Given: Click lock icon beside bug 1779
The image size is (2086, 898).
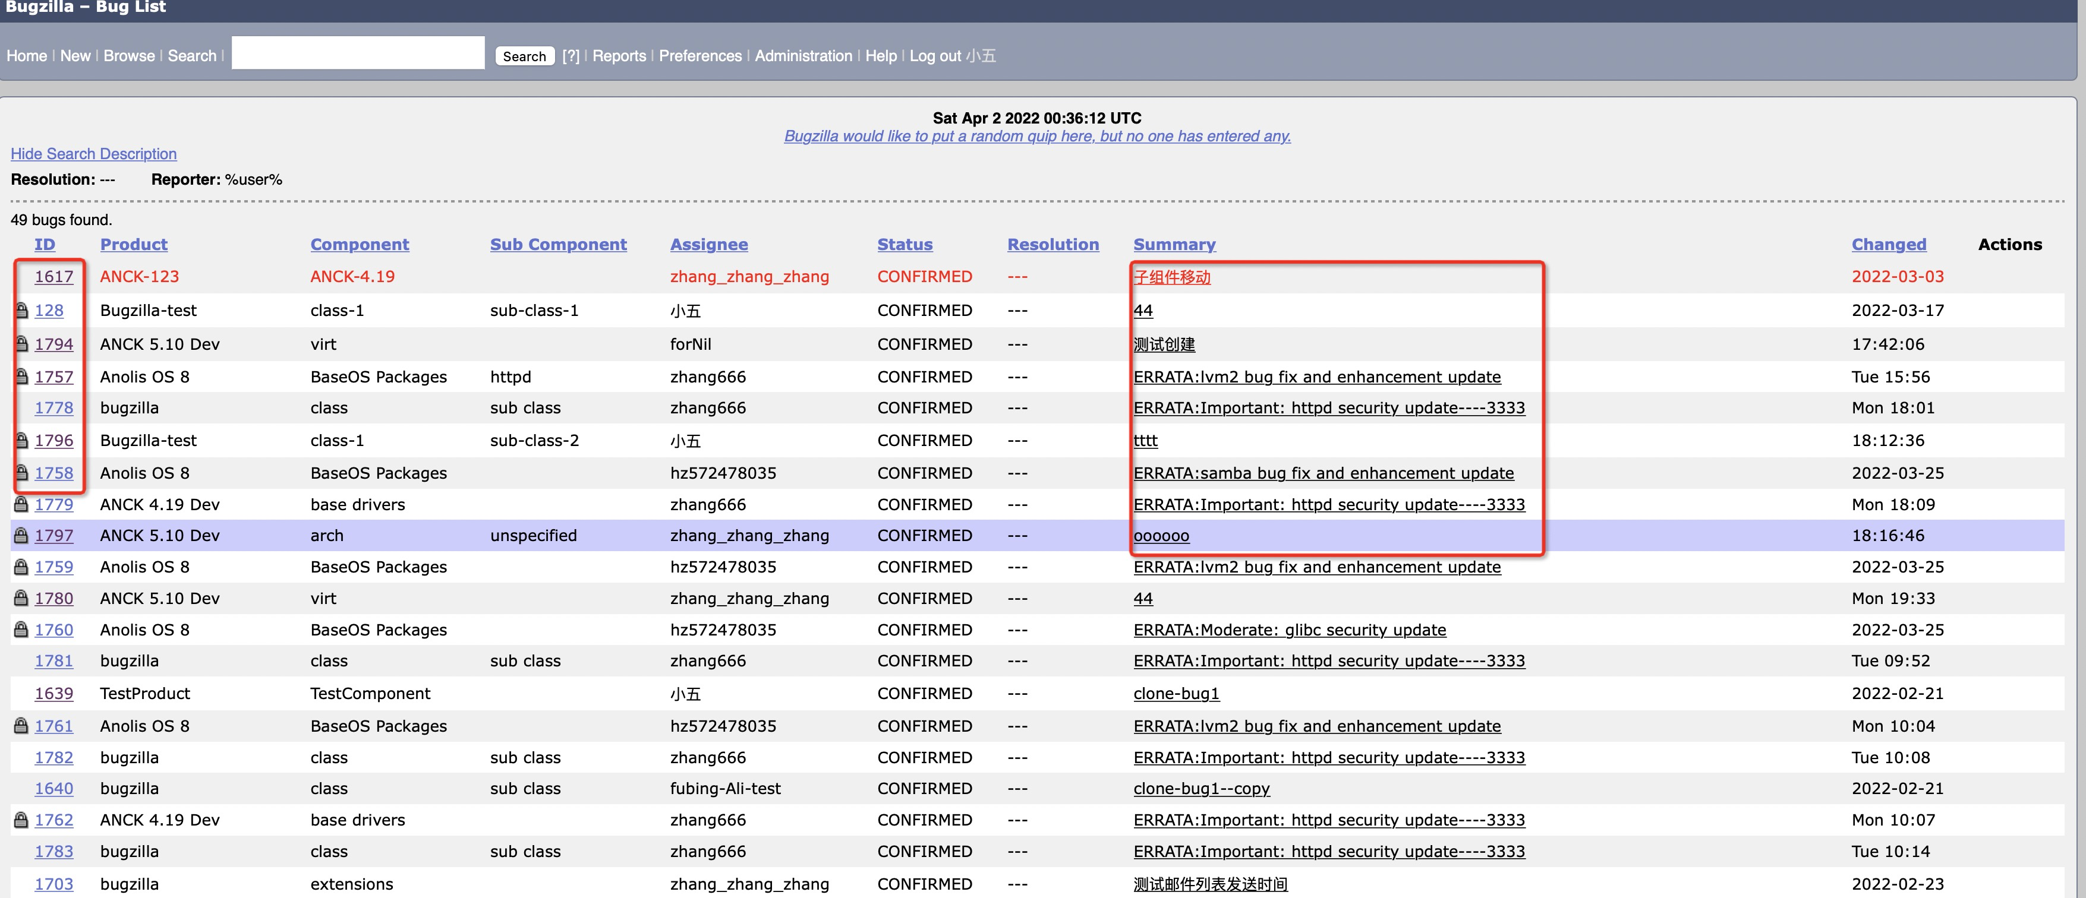Looking at the screenshot, I should pos(22,504).
